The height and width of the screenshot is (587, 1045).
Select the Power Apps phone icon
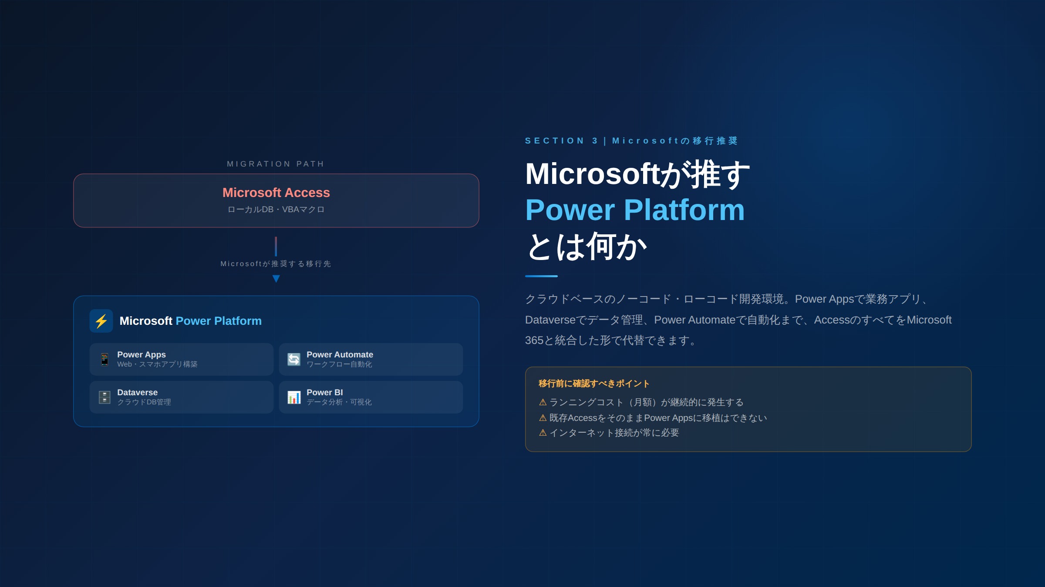104,359
